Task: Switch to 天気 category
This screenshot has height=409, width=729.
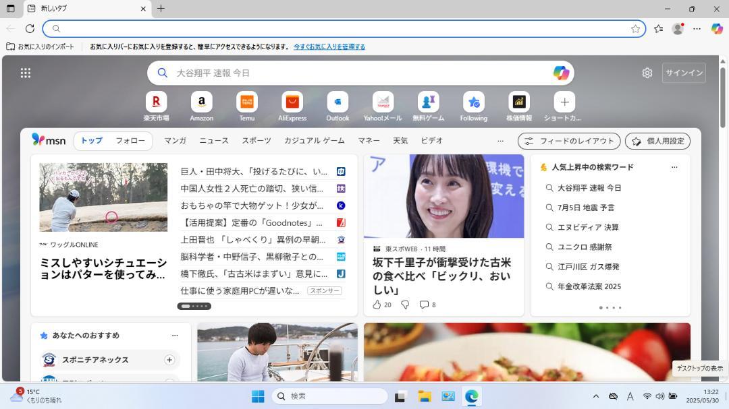Action: point(400,141)
